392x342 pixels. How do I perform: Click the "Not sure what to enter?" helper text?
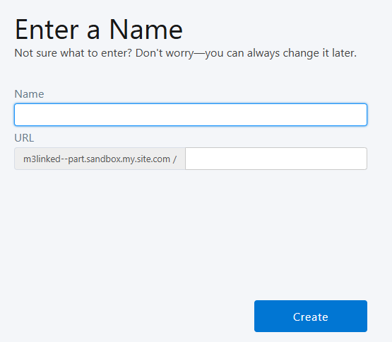(73, 53)
